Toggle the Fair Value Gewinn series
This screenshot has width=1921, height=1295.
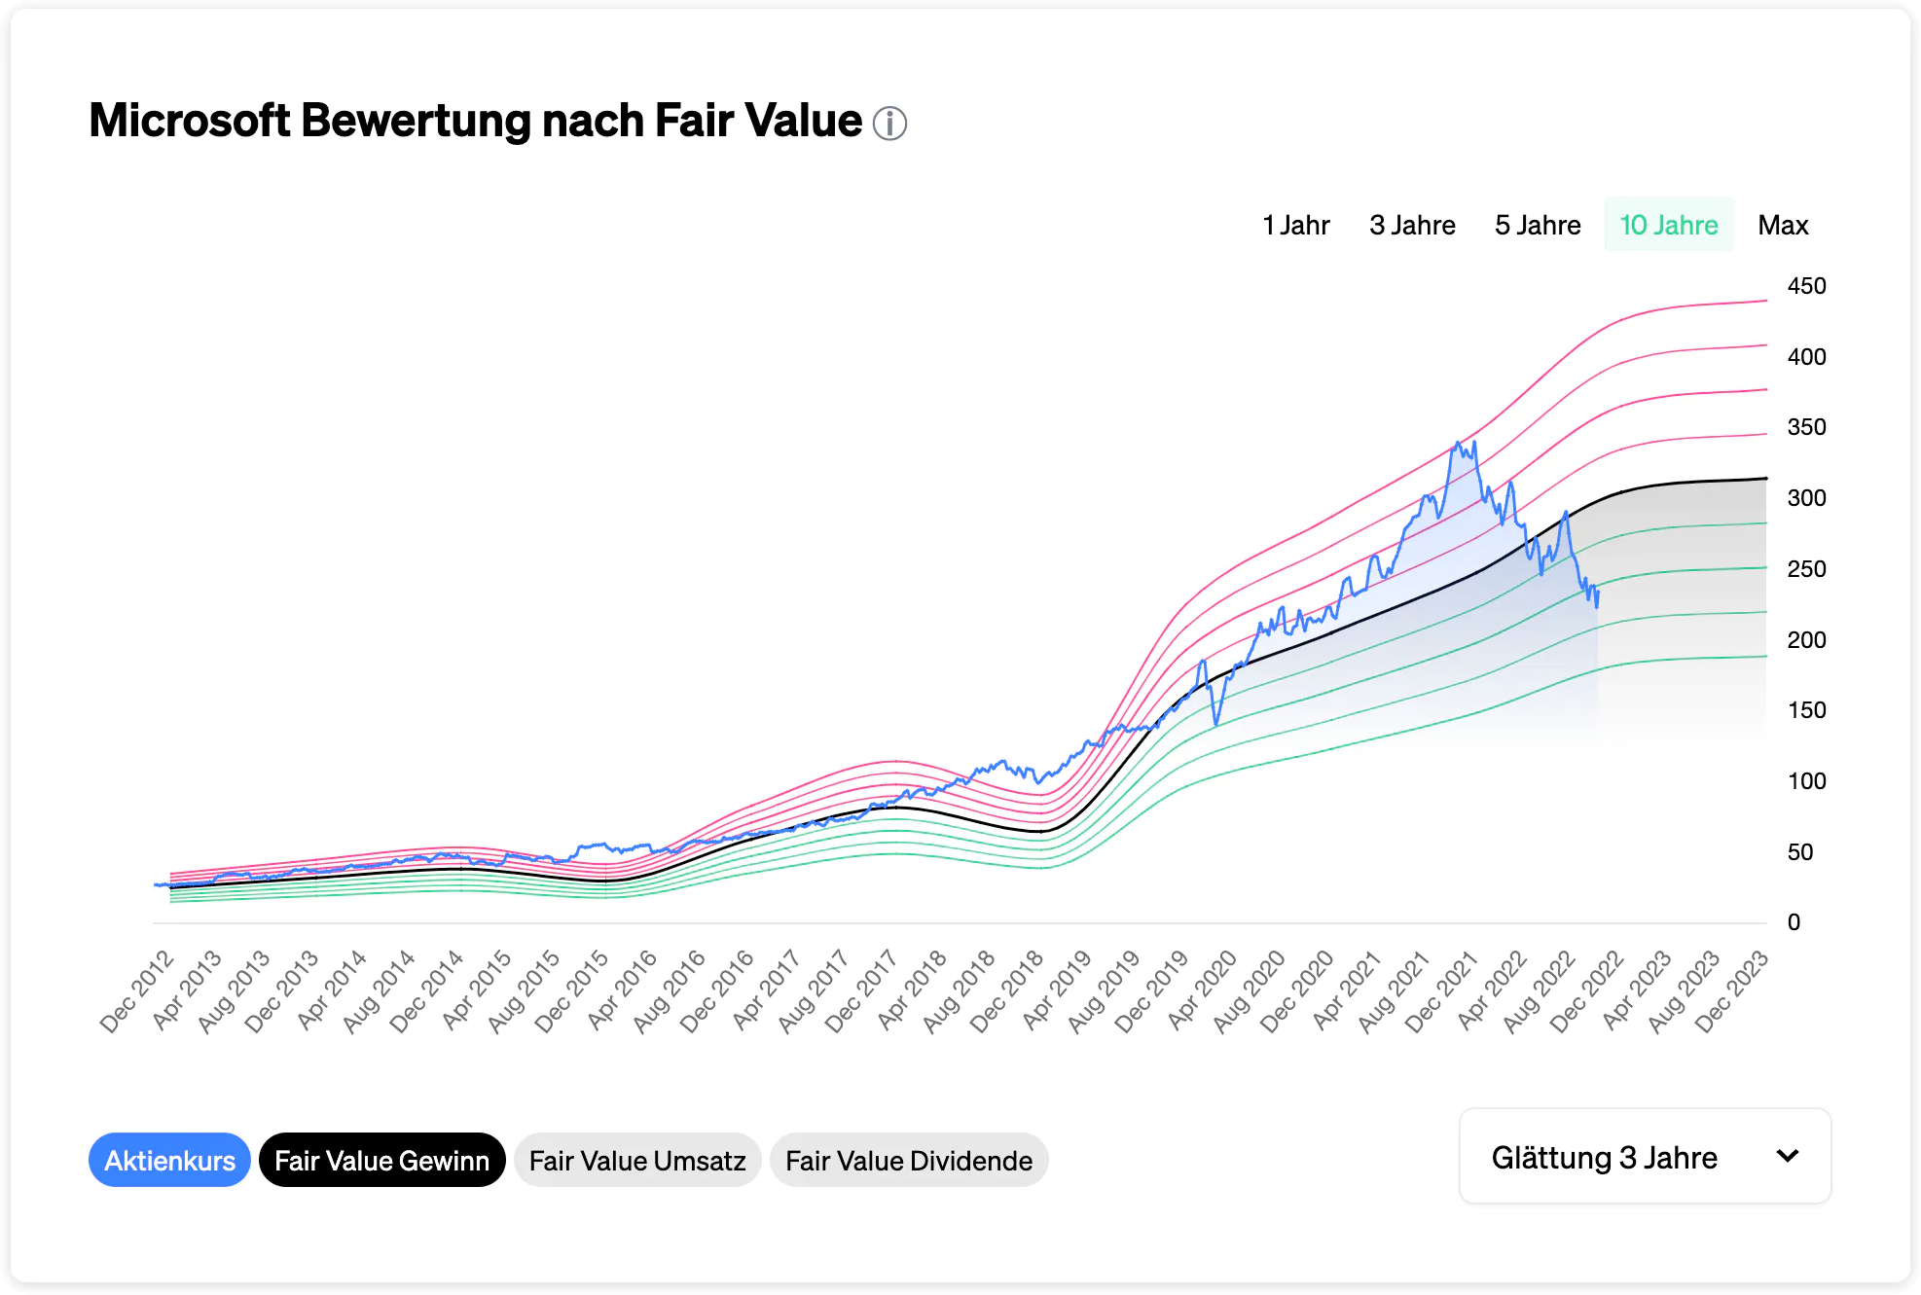pos(381,1160)
